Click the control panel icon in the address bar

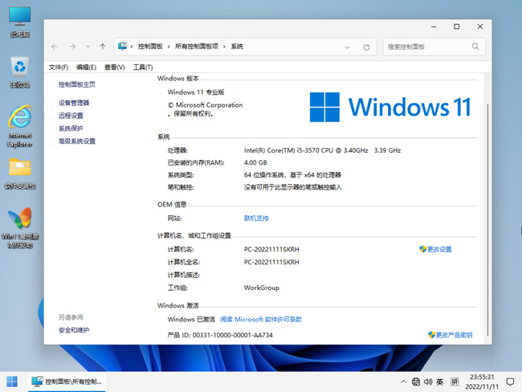[122, 47]
